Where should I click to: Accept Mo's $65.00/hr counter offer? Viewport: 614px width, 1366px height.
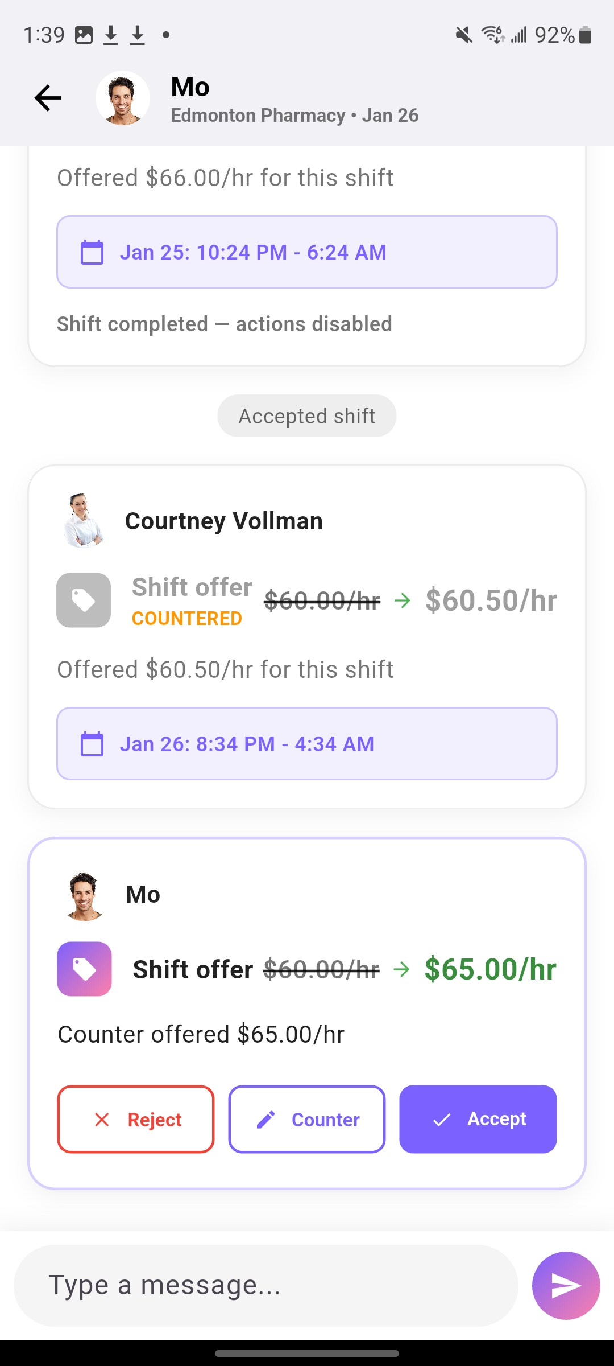click(478, 1119)
